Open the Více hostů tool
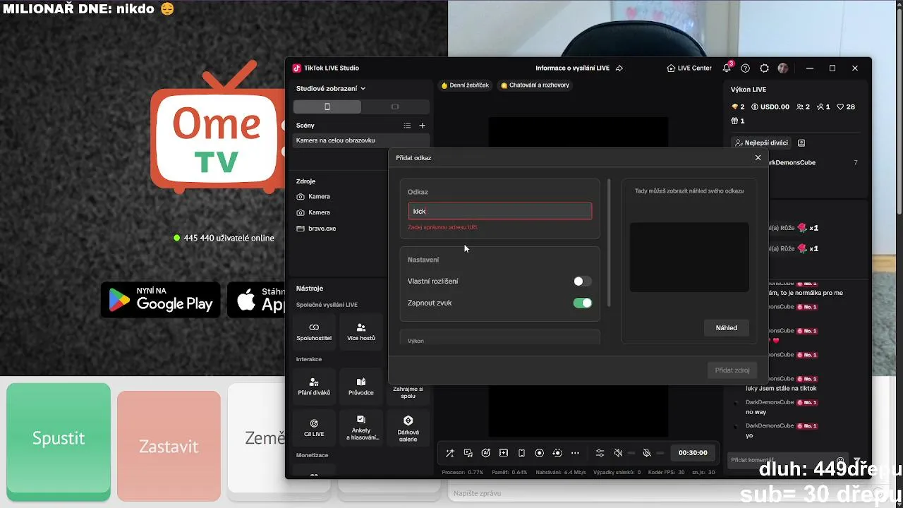Image resolution: width=903 pixels, height=508 pixels. pos(361,332)
